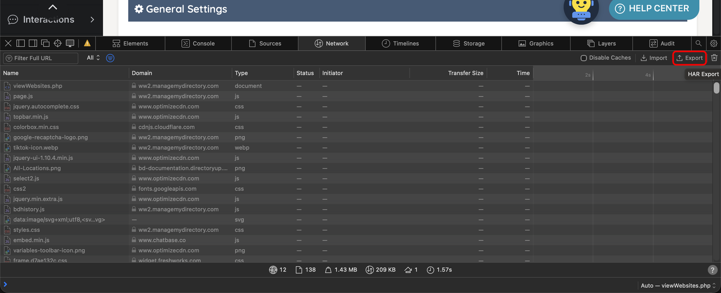721x293 pixels.
Task: Open Web Inspector settings gear
Action: 714,44
